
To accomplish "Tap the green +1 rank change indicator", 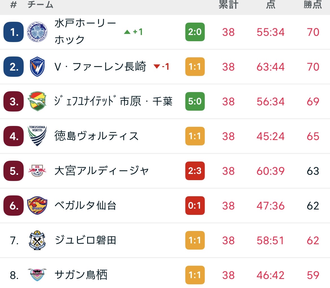I will (x=134, y=32).
